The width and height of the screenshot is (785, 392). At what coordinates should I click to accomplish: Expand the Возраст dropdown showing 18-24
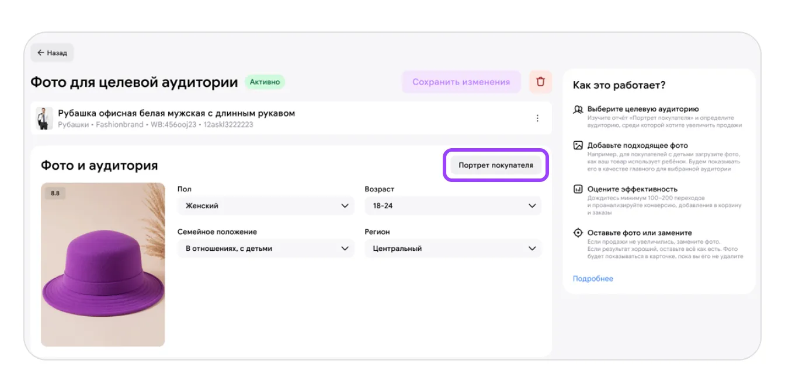coord(453,206)
